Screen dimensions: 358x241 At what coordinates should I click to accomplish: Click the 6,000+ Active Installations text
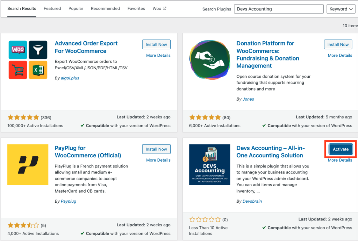pos(215,125)
